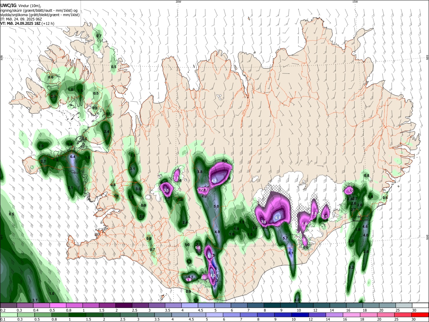Click the 3.7 value at the bottom-left map edge
Screen dimensions: 429x322
click(34, 300)
